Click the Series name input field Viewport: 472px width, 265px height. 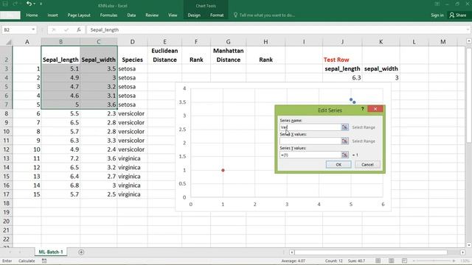point(310,127)
